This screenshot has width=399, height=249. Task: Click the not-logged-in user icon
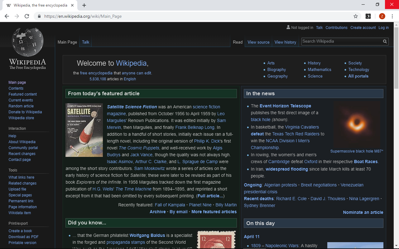288,27
